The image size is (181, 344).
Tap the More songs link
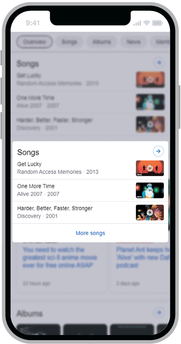click(90, 233)
